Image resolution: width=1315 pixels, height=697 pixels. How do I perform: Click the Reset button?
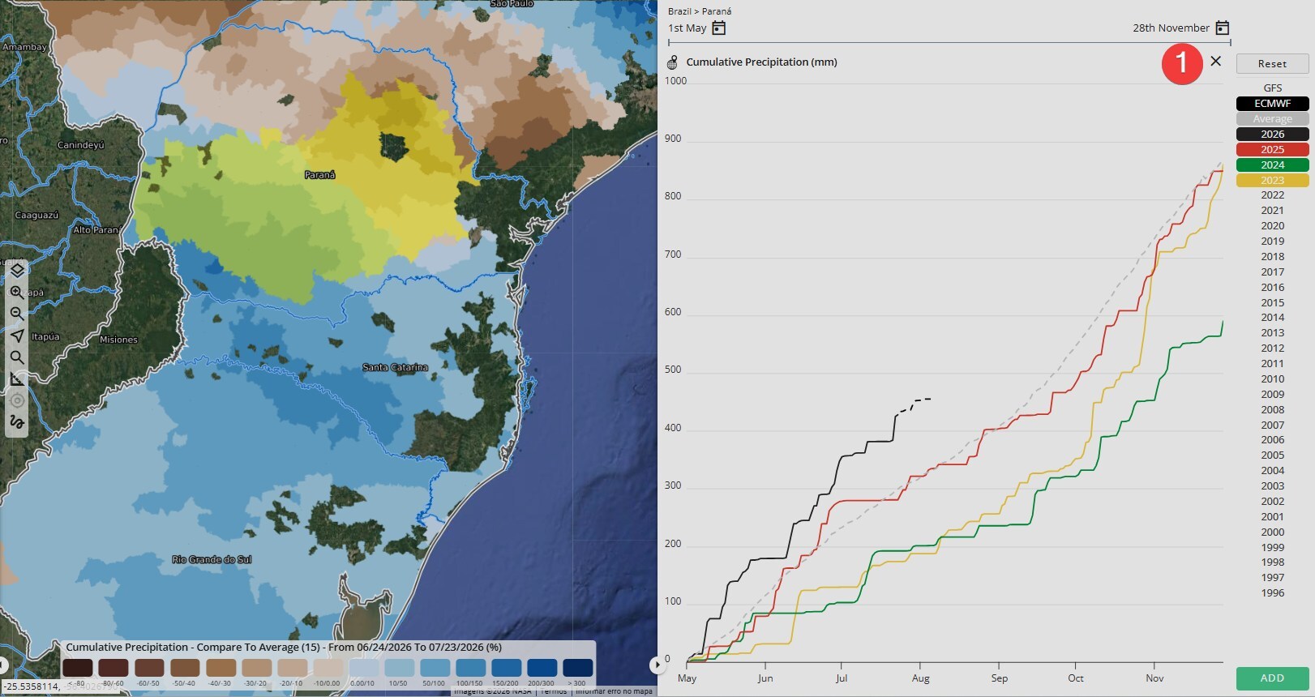tap(1272, 64)
